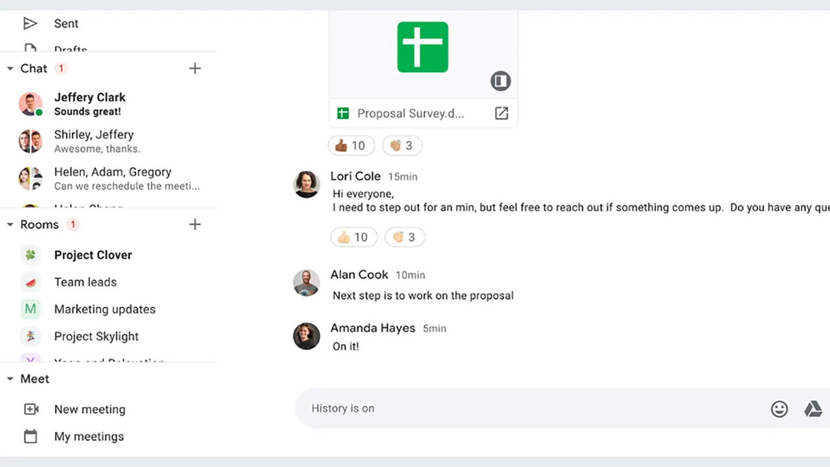
Task: Open Proposal Survey file in new window
Action: pos(501,114)
